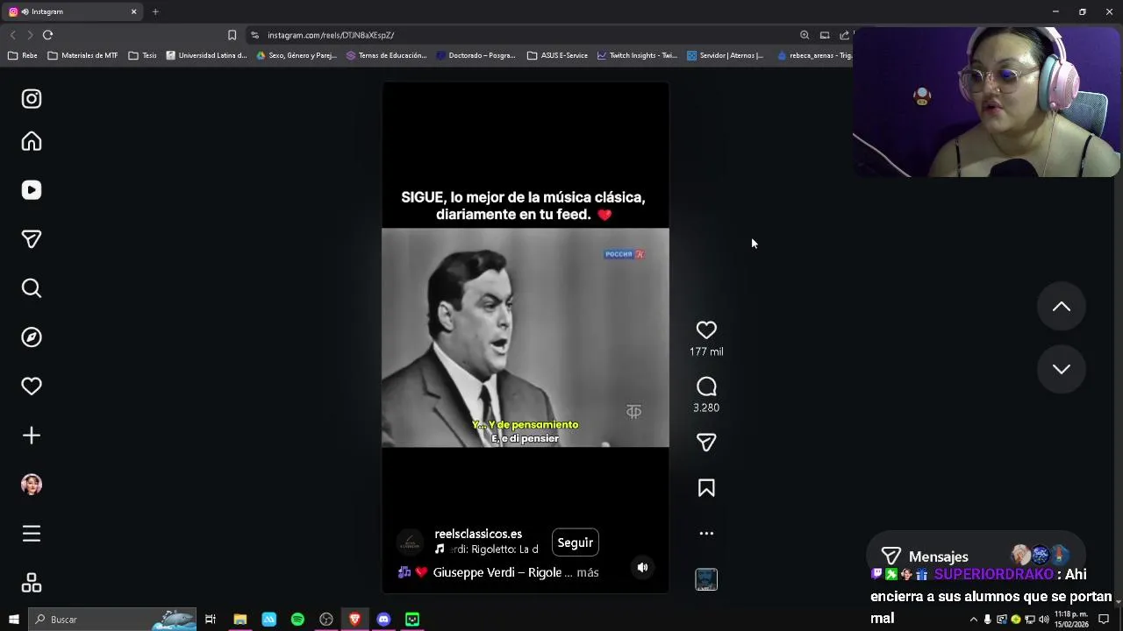Bookmark this page via address bar icon

click(x=232, y=35)
